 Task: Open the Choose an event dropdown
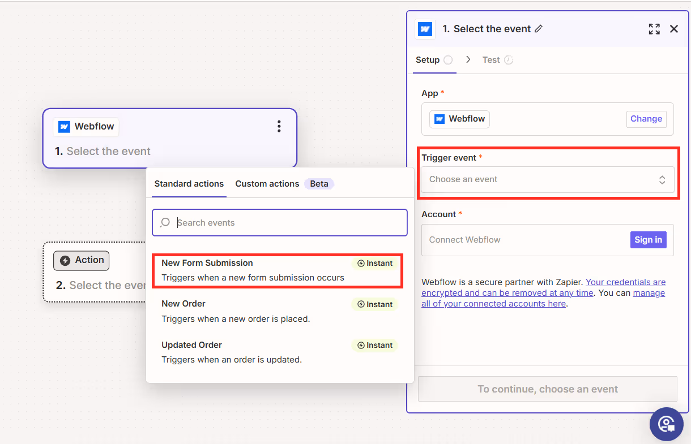tap(548, 179)
